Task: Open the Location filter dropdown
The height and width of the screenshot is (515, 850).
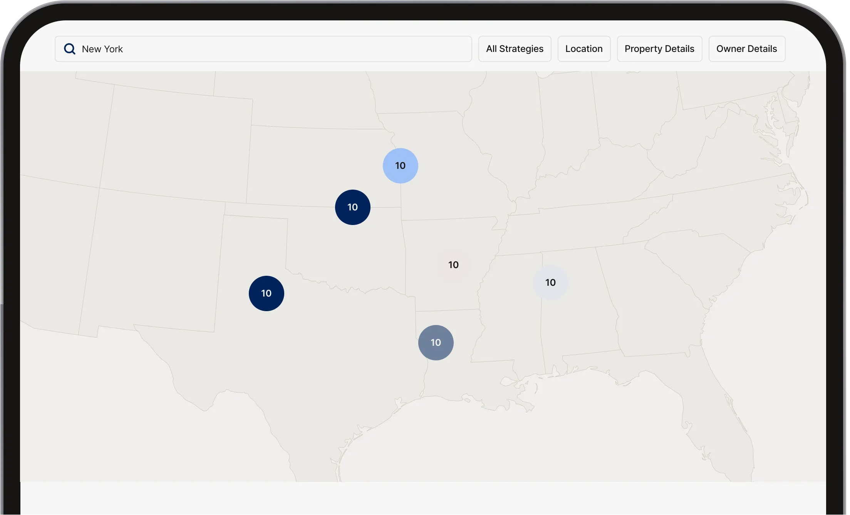Action: (x=584, y=49)
